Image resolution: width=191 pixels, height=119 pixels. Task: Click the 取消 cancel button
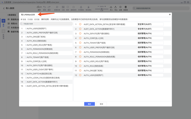pyautogui.click(x=101, y=104)
